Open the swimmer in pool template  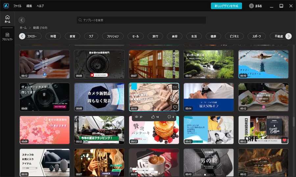(x=263, y=64)
